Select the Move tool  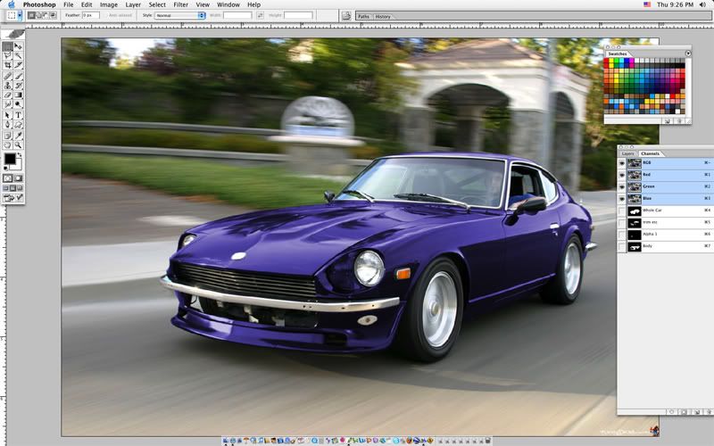click(18, 45)
